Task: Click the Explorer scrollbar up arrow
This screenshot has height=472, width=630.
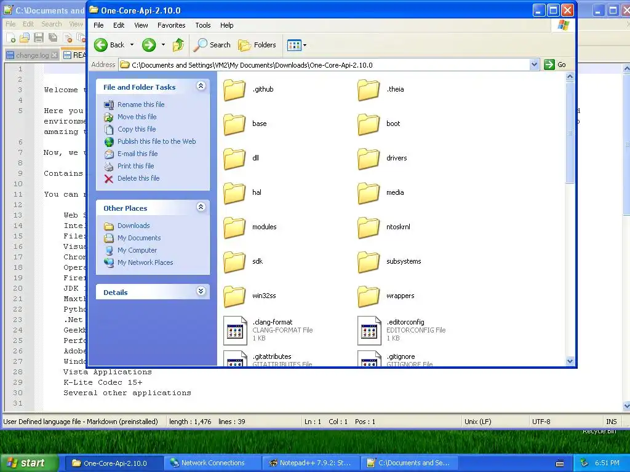Action: pos(570,76)
